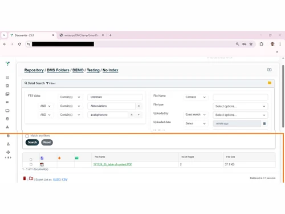285x214 pixels.
Task: Click the expand sidebar arrows icon
Action: coord(8,158)
